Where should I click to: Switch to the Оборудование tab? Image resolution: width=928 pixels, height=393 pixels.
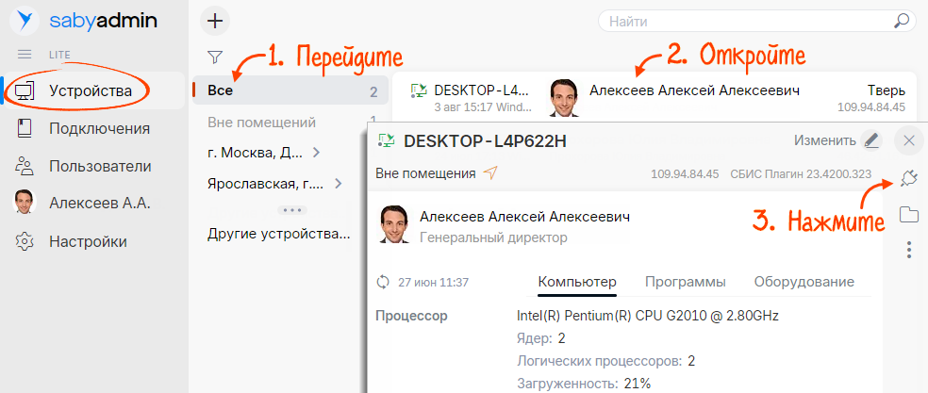pos(804,282)
